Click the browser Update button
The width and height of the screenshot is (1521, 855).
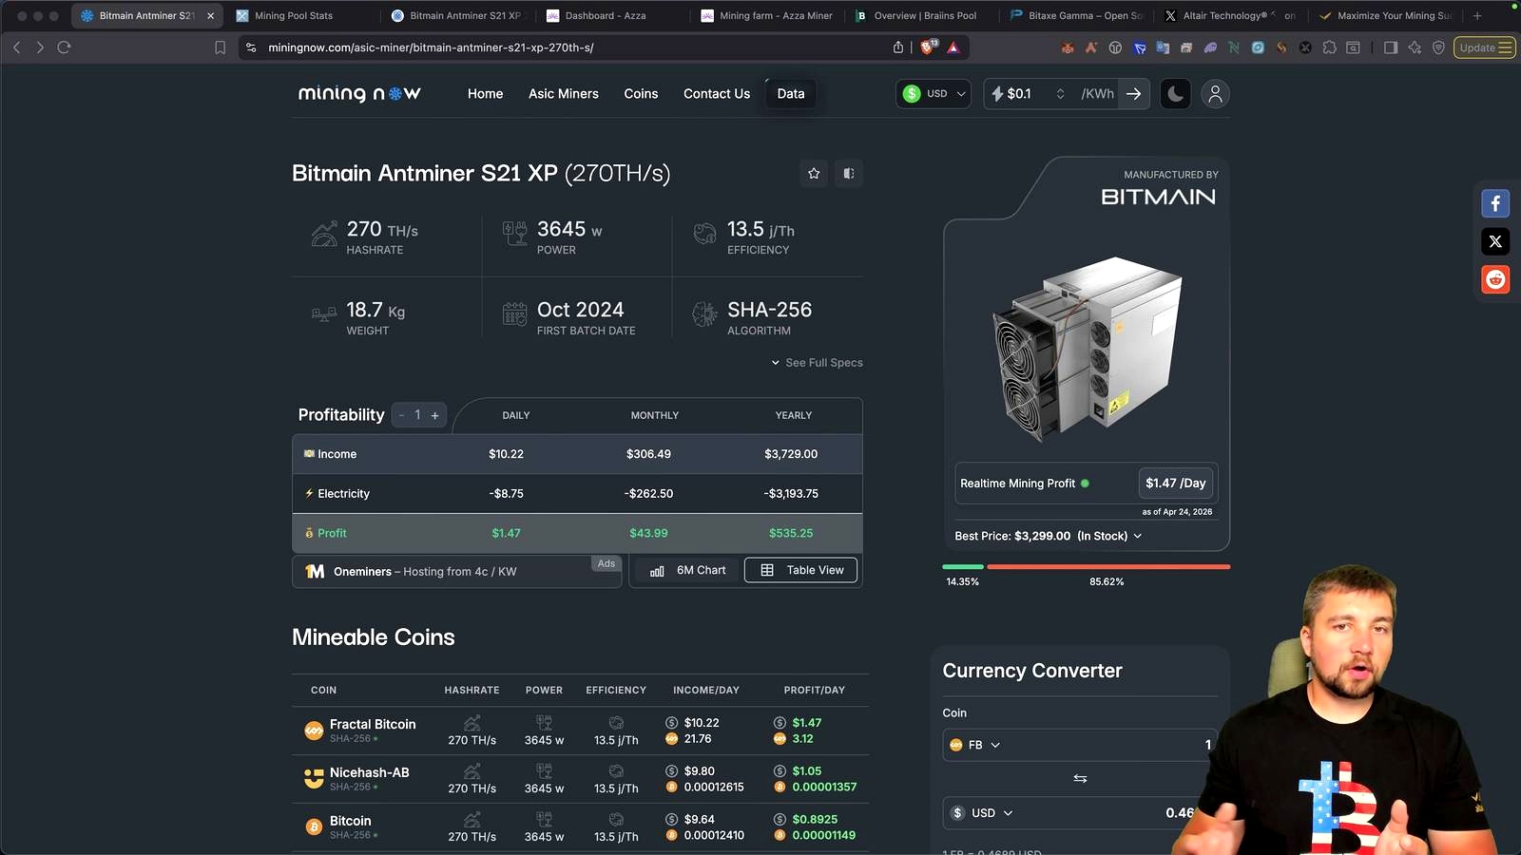pos(1484,47)
